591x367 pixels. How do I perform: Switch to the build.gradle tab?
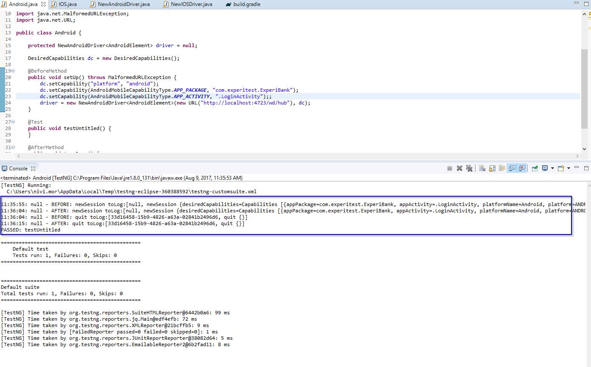click(x=246, y=4)
